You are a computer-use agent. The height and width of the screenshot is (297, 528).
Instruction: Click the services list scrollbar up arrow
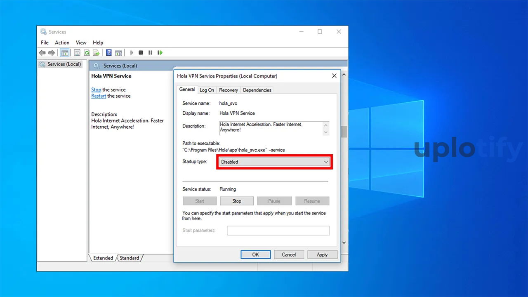344,75
